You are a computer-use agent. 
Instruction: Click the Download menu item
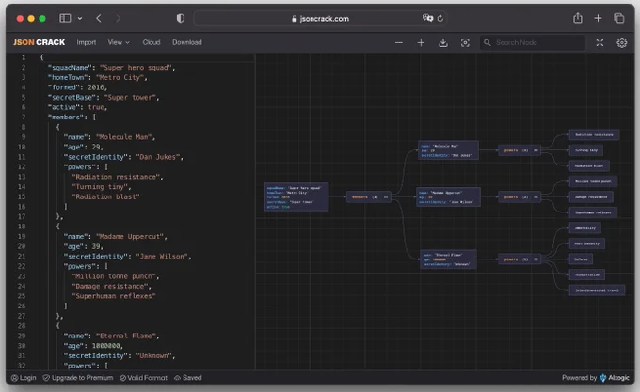coord(187,42)
